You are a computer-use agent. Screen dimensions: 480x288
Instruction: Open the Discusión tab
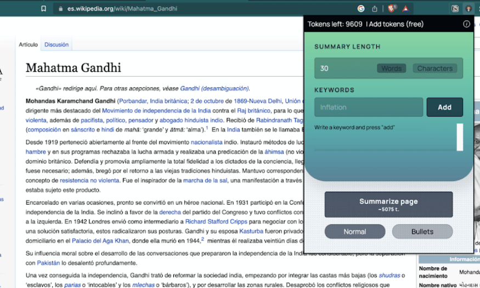[x=57, y=44]
